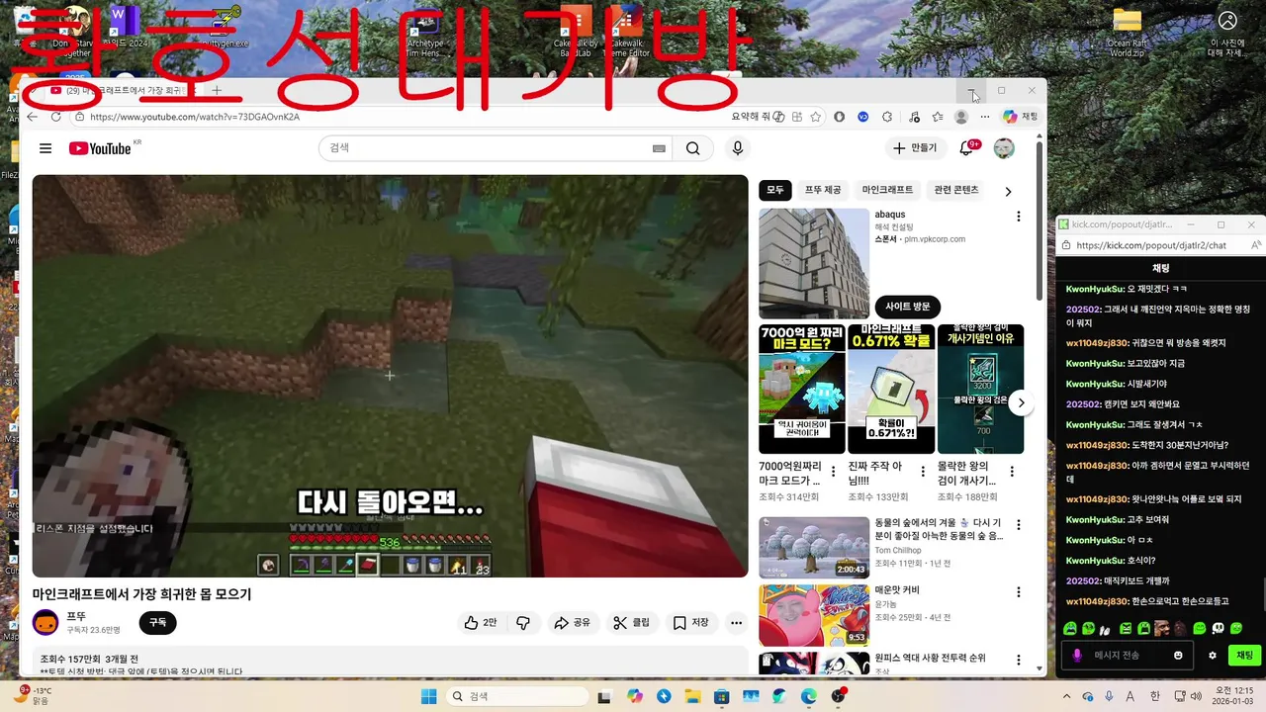Open the Ocean Raft World.zip desktop file
The width and height of the screenshot is (1266, 712).
click(x=1127, y=33)
